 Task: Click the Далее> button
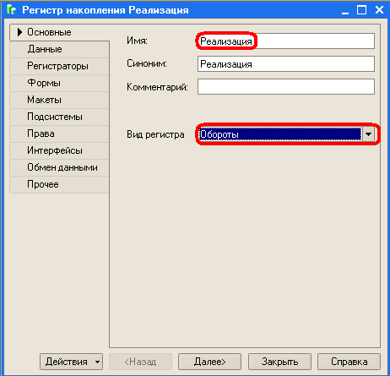click(209, 362)
